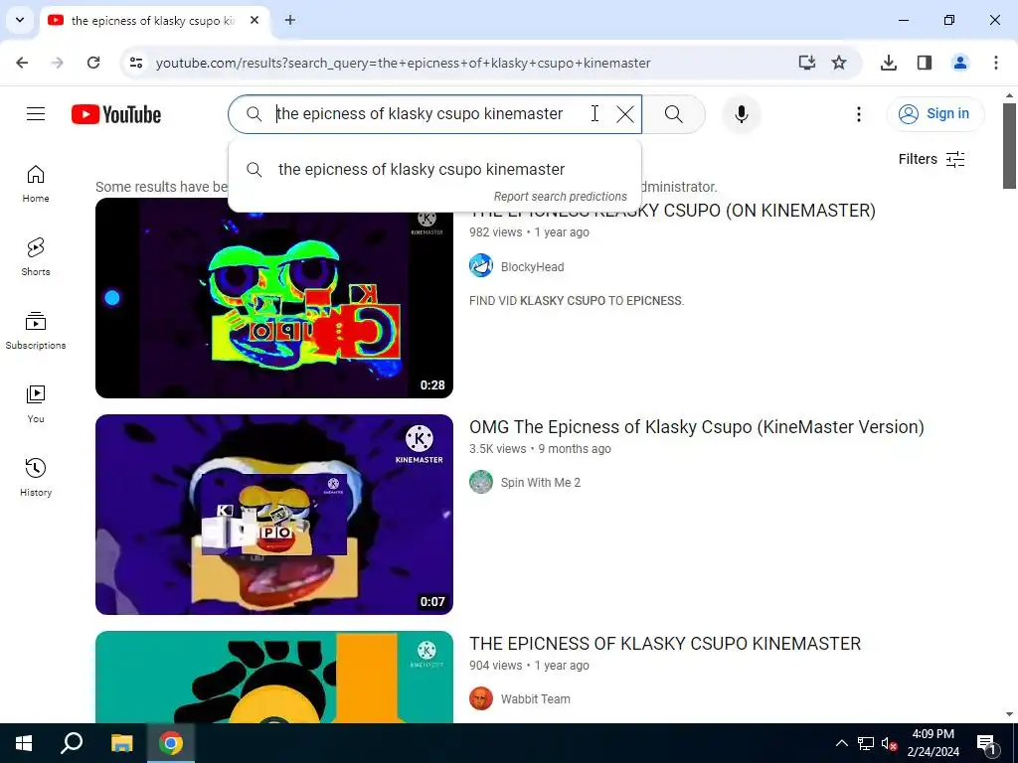
Task: Open Shorts from the sidebar
Action: tap(36, 257)
